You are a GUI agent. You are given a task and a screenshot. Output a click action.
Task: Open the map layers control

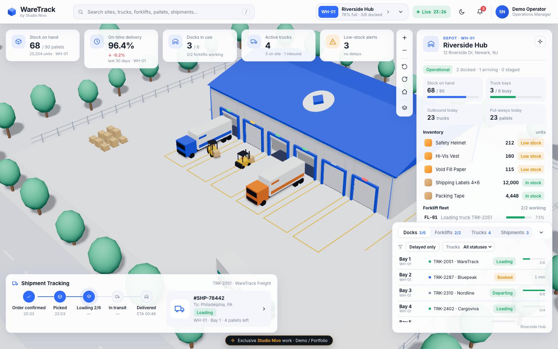tap(405, 108)
